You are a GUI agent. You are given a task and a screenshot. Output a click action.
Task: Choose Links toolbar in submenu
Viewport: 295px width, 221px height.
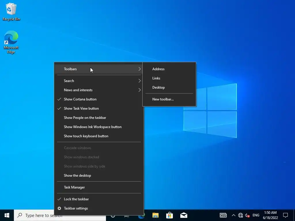pyautogui.click(x=169, y=78)
